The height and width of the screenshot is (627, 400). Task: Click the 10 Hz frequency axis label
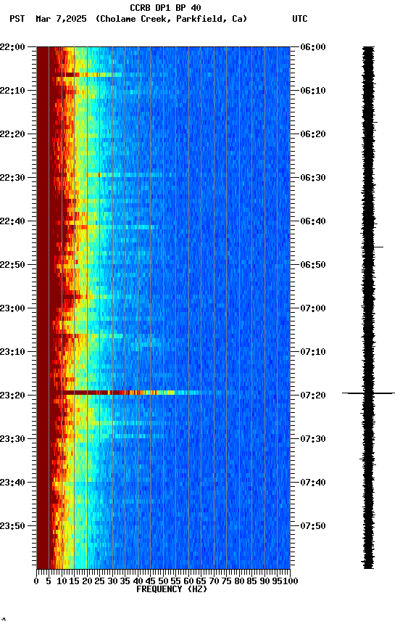pos(62,582)
